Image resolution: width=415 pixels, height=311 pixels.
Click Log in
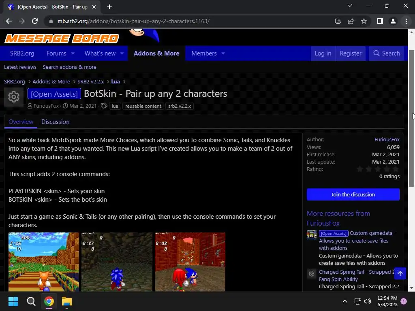coord(323,53)
